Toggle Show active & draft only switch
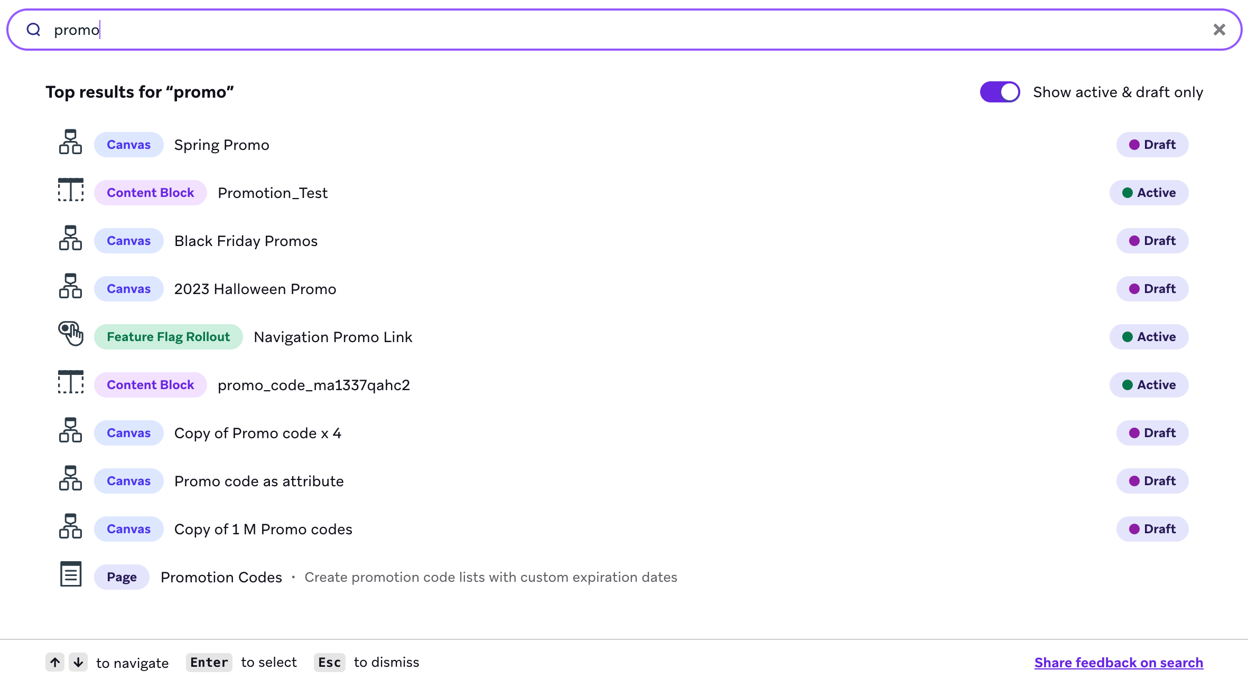Viewport: 1248px width, 680px height. pos(1000,92)
